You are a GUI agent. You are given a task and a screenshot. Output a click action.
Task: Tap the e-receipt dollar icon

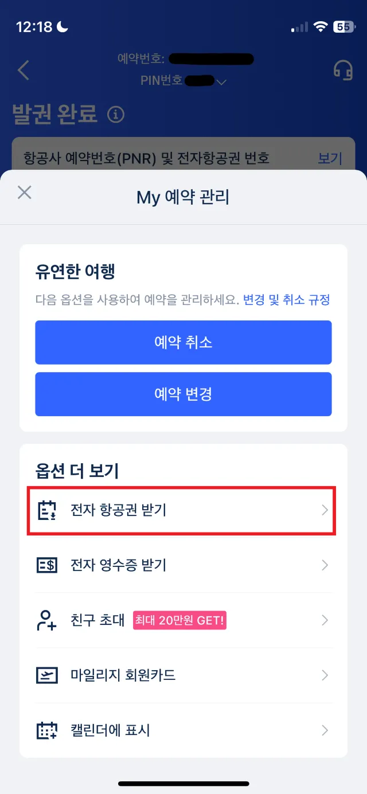pos(47,565)
